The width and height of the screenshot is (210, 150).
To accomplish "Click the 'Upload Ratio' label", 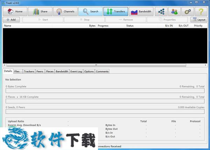I will click(16, 121).
